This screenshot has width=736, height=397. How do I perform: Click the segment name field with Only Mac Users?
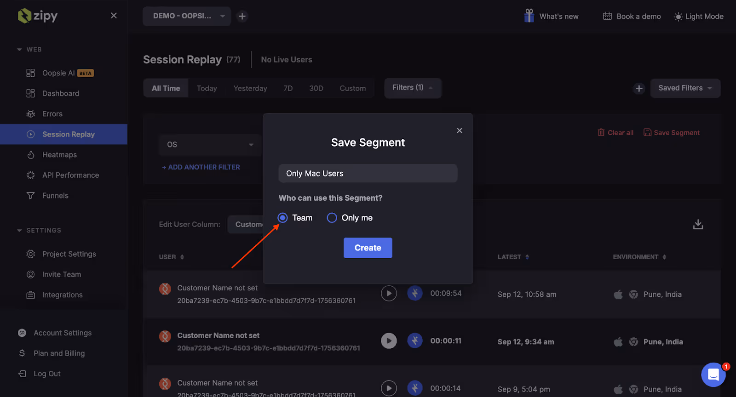point(368,173)
